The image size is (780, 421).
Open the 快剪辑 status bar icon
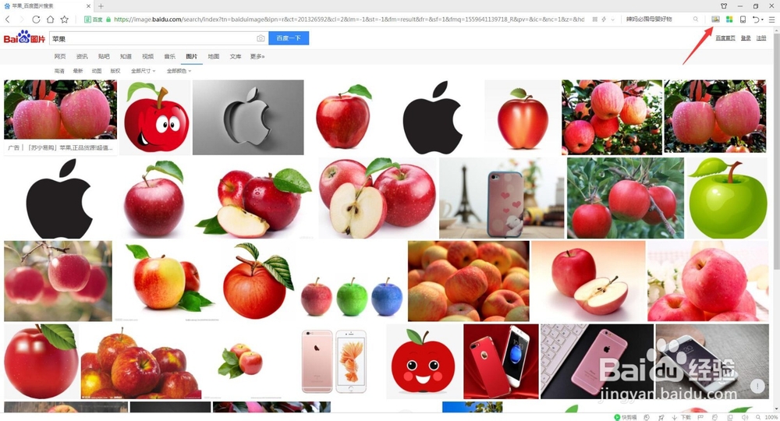(x=626, y=418)
